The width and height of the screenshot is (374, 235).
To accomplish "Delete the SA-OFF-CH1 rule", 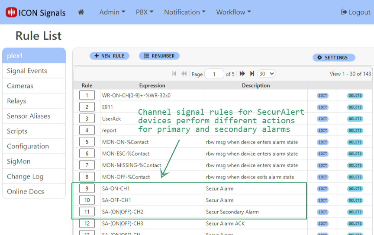I will pos(355,201).
